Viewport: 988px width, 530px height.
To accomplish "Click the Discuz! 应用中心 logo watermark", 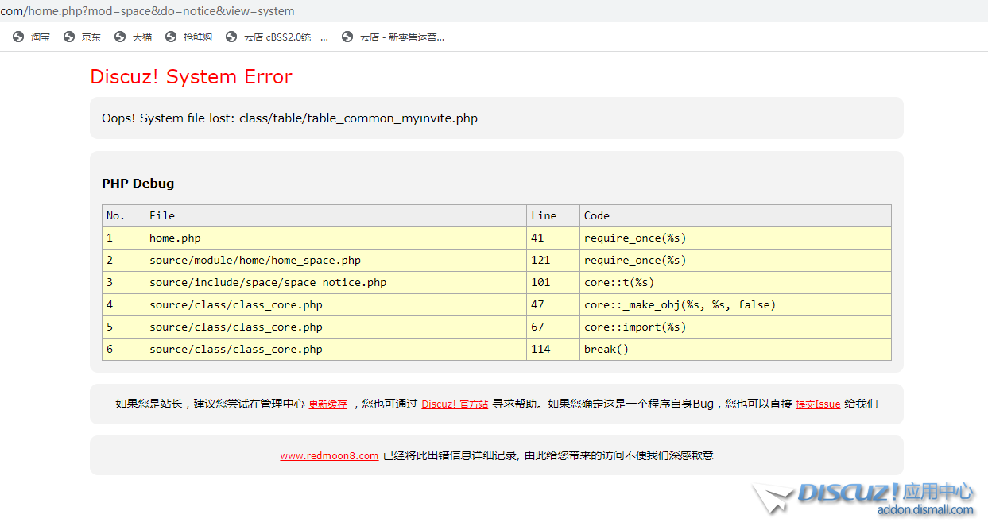I will click(866, 498).
